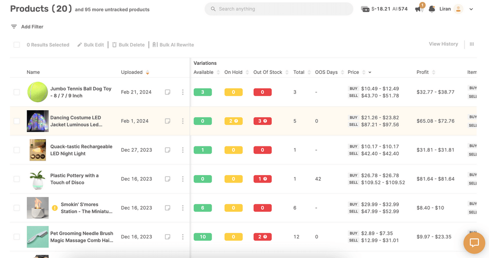This screenshot has width=489, height=258.
Task: Open the live chat bubble
Action: (x=474, y=243)
